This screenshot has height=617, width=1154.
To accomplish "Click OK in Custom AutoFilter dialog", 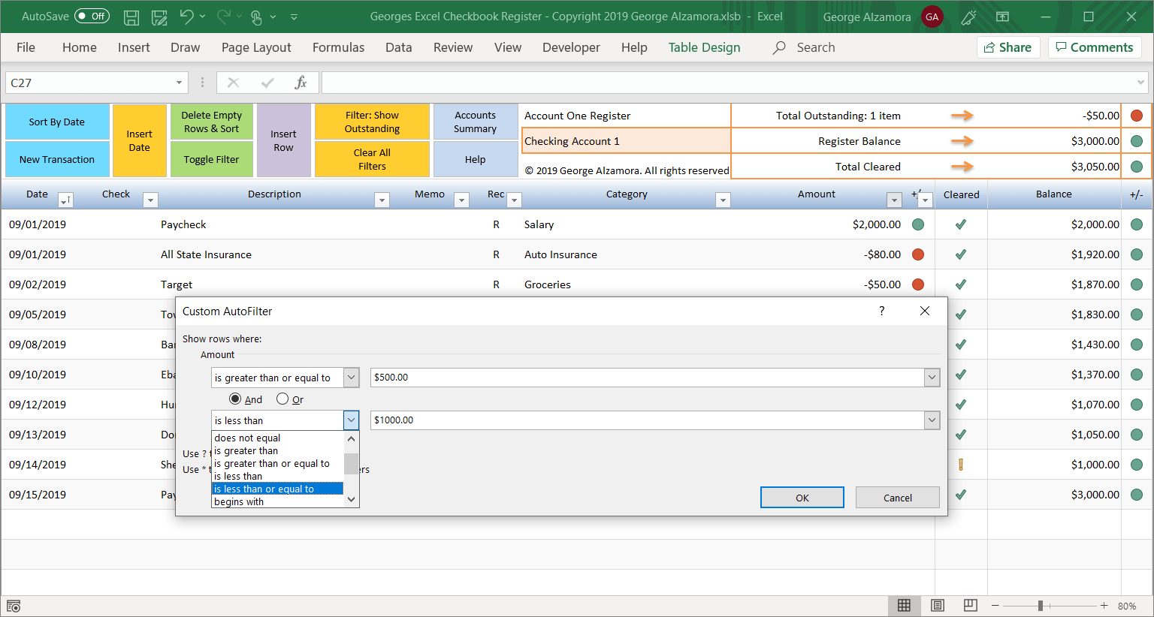I will [x=802, y=498].
